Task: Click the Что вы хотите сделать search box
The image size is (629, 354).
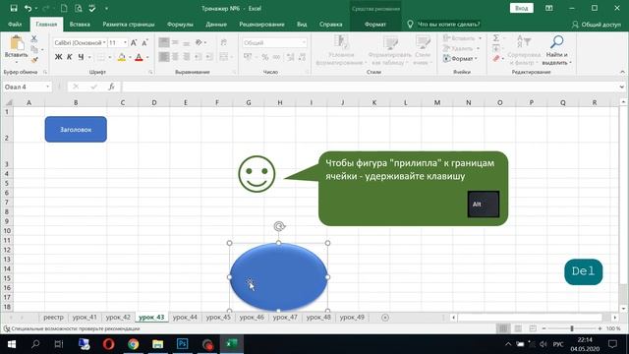Action: (448, 24)
